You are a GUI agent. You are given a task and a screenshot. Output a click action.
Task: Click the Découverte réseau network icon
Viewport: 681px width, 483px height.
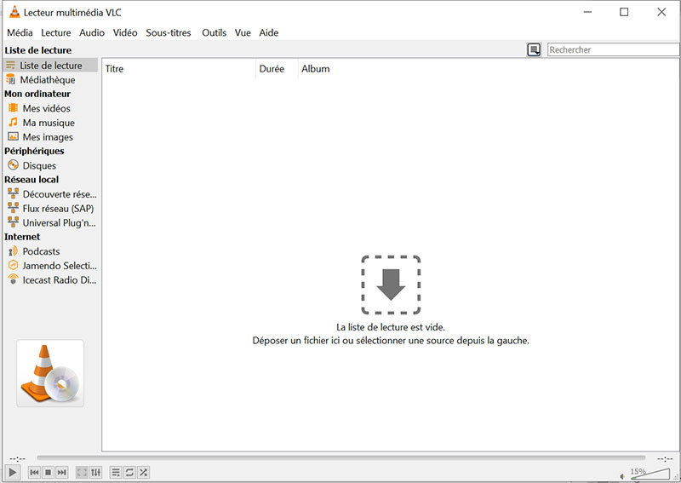[14, 193]
